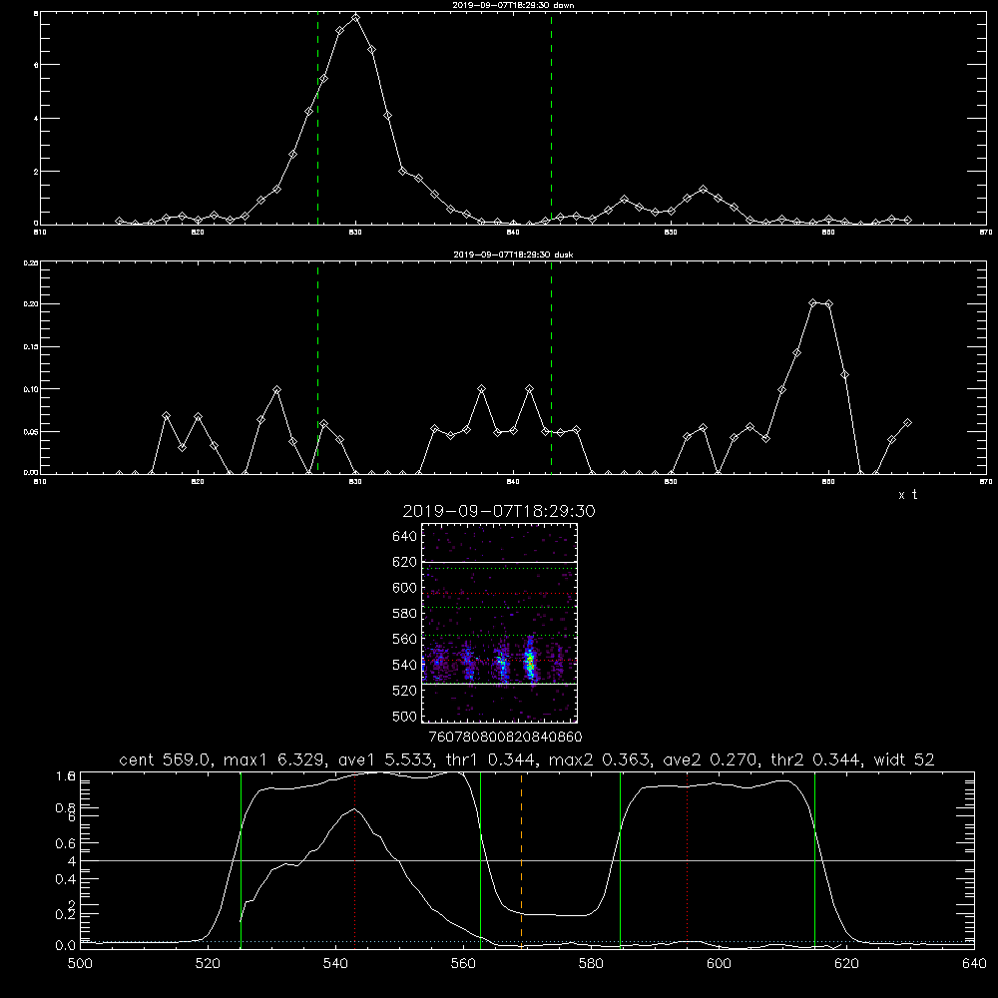The height and width of the screenshot is (998, 998).
Task: Click the horizontal white threshold line in bottom plot
Action: tap(527, 860)
